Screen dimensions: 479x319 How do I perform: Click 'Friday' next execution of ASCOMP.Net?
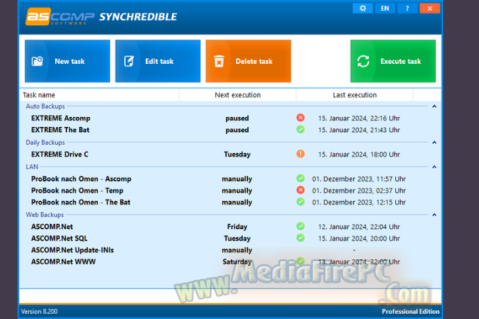pos(237,227)
